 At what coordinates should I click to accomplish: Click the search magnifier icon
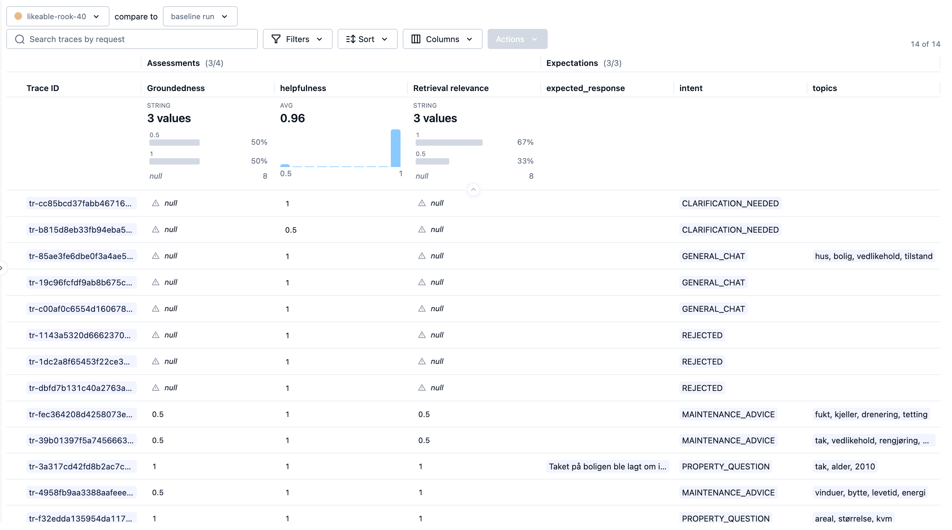click(20, 39)
